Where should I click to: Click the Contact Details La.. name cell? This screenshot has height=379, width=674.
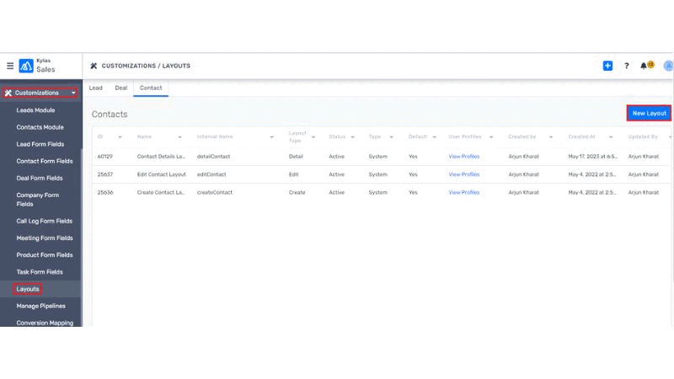coord(161,157)
